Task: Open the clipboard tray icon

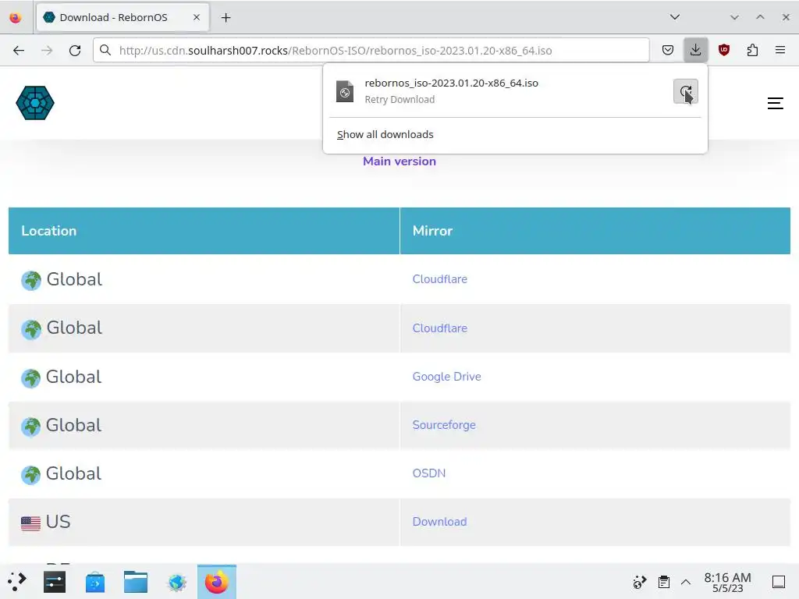Action: click(x=663, y=582)
